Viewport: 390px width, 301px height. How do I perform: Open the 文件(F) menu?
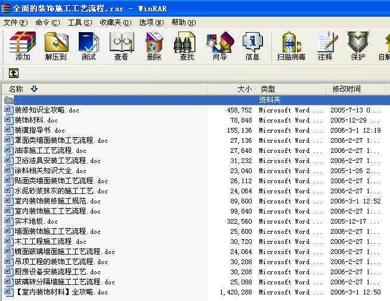pos(16,23)
